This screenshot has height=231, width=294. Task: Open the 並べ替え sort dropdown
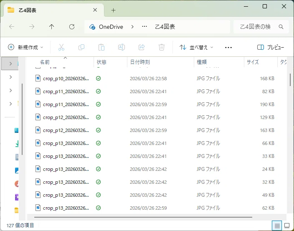point(196,47)
